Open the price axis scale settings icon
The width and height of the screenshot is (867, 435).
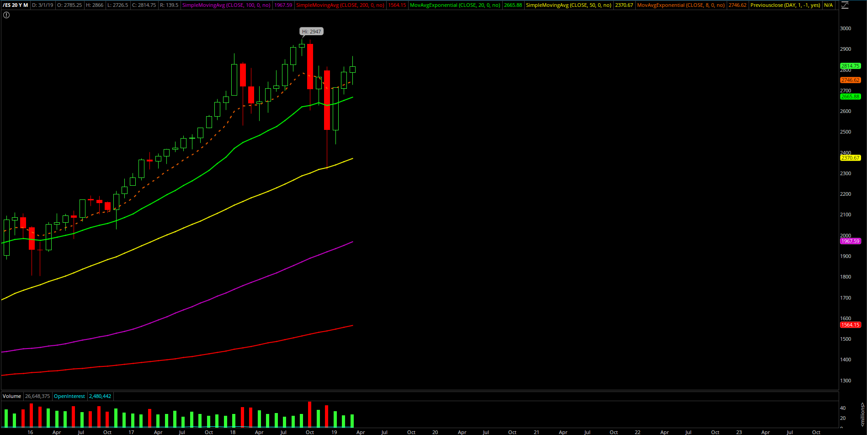click(845, 5)
